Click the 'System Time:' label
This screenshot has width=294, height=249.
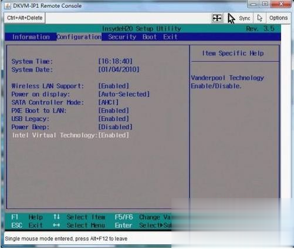click(x=32, y=61)
